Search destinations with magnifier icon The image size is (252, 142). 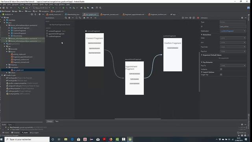click(x=66, y=18)
